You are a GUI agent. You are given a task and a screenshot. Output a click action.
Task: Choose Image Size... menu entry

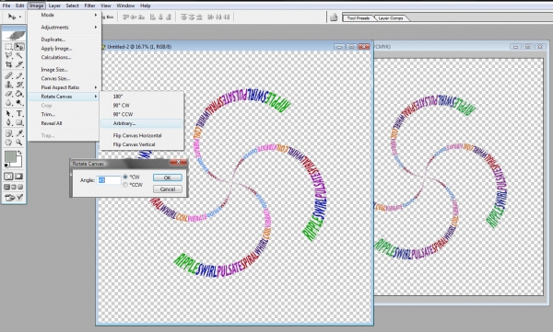click(65, 70)
